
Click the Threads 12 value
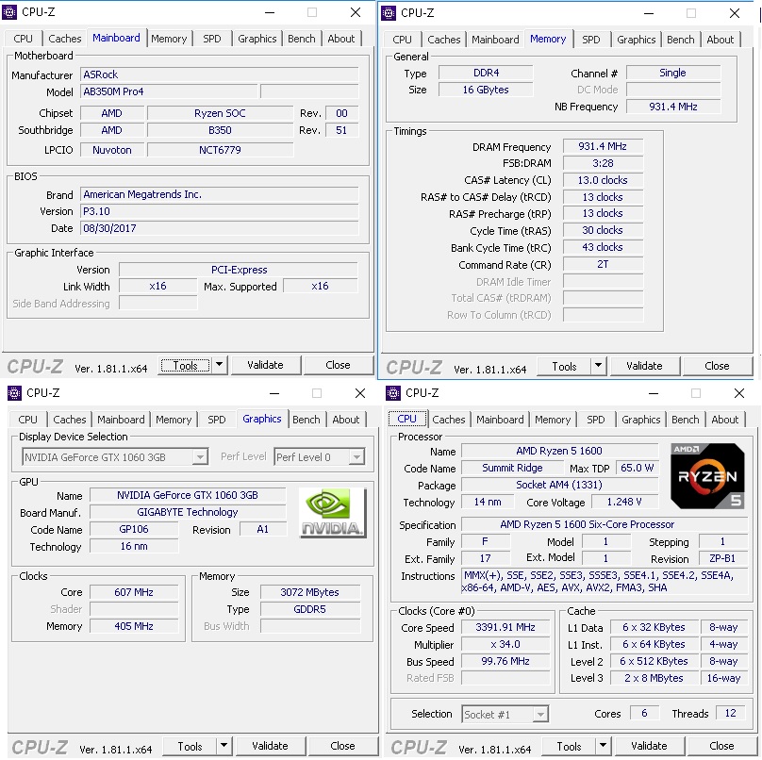point(731,714)
